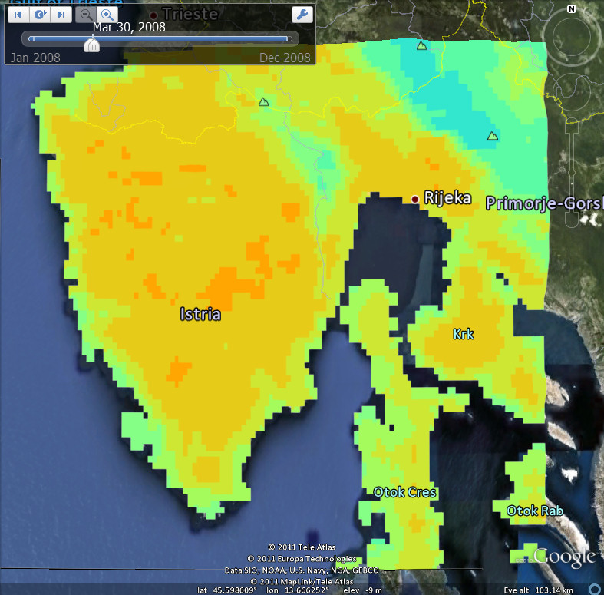Click the Krk island label
The height and width of the screenshot is (595, 604).
click(x=464, y=334)
